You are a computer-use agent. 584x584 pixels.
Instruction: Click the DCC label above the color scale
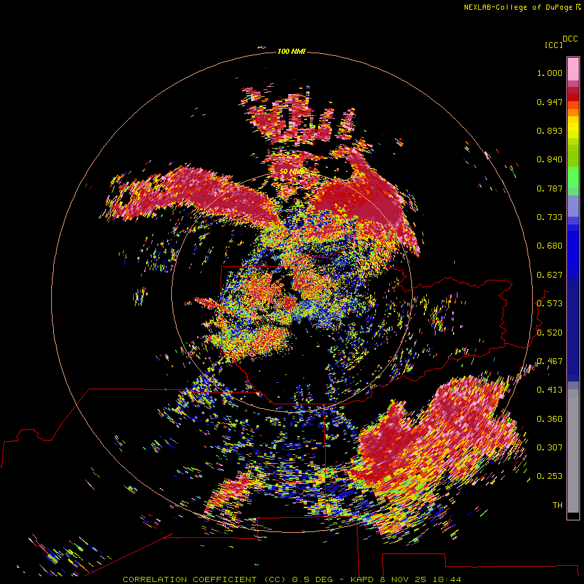click(x=570, y=39)
